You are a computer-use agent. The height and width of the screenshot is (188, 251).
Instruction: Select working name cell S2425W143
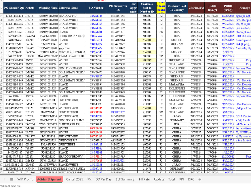[x=48, y=112]
